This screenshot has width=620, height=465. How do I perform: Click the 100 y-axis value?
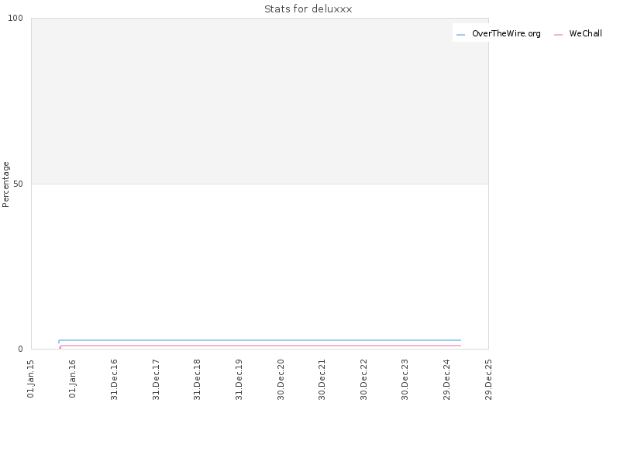tap(15, 18)
